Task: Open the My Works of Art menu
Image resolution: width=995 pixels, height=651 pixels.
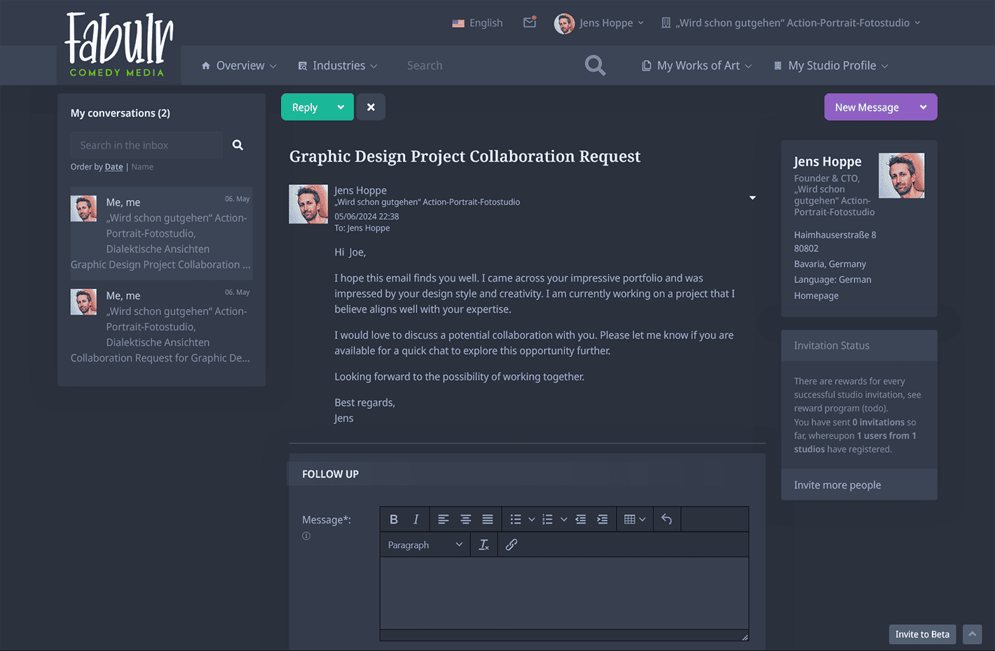Action: [x=697, y=65]
